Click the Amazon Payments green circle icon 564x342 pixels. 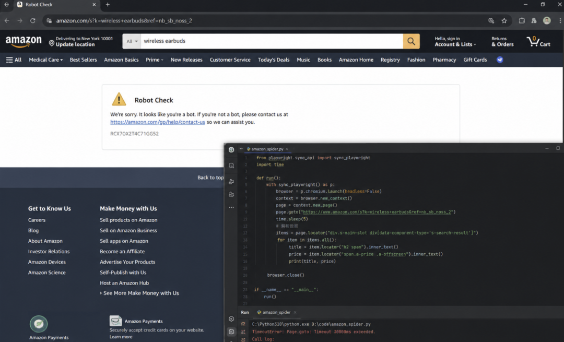[39, 324]
